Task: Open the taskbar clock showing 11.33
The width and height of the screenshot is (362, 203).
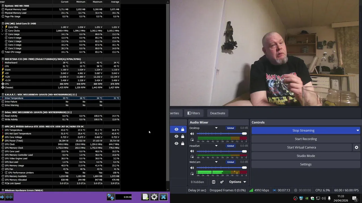Action: point(341,198)
